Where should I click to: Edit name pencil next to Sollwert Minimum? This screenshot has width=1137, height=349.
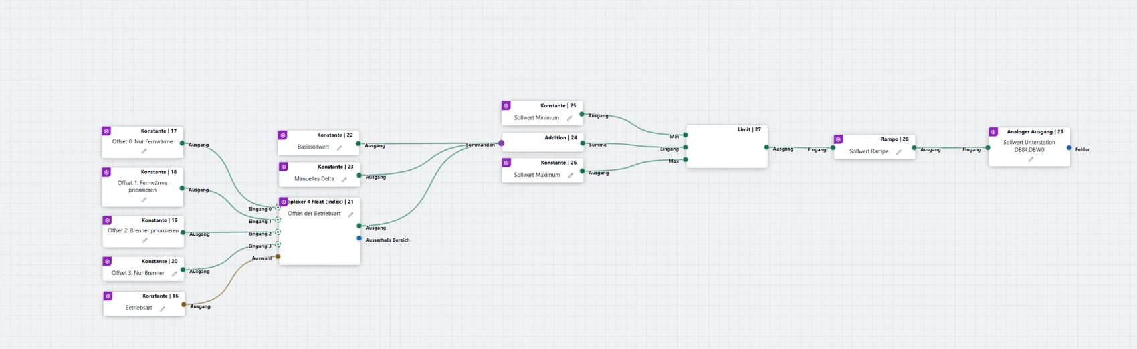569,119
